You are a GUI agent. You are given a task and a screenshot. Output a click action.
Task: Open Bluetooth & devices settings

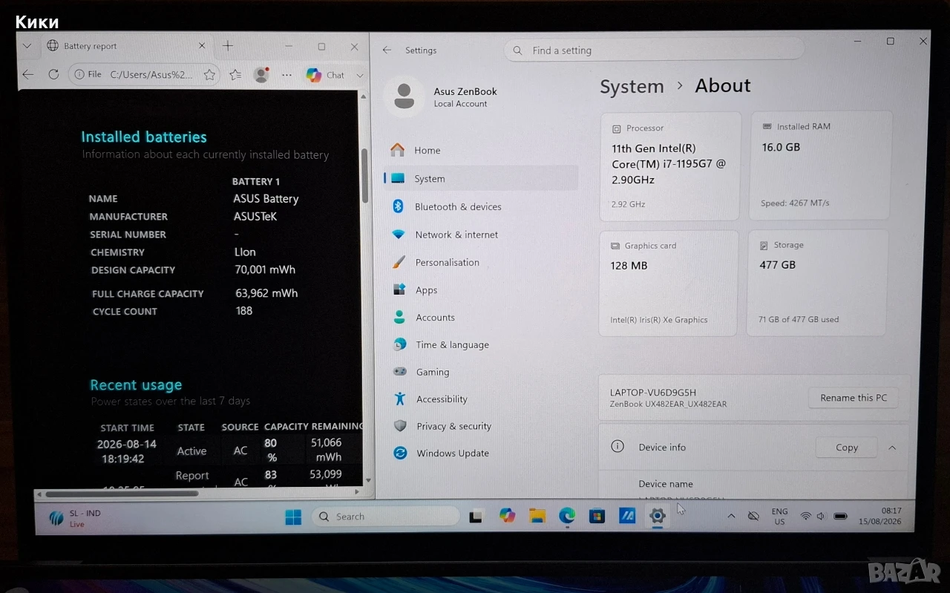click(x=481, y=206)
